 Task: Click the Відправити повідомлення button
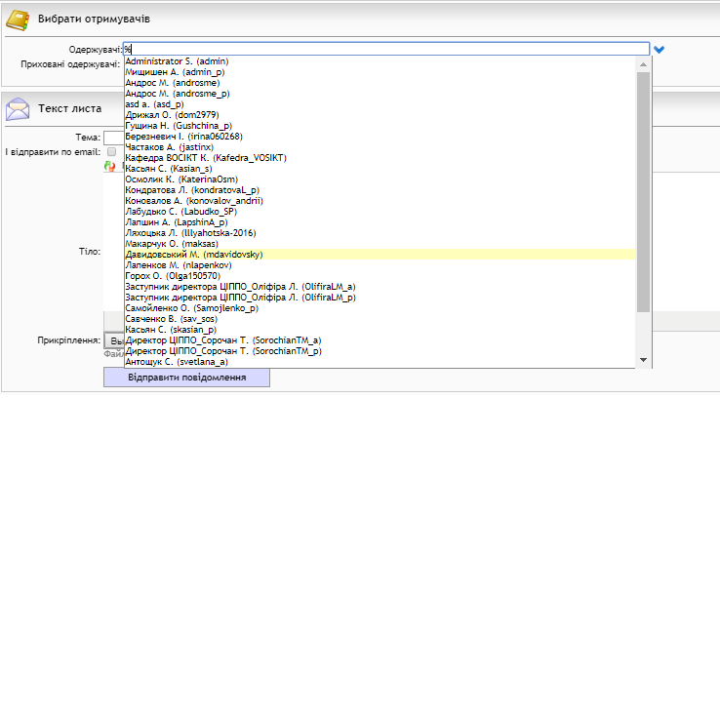(x=186, y=378)
